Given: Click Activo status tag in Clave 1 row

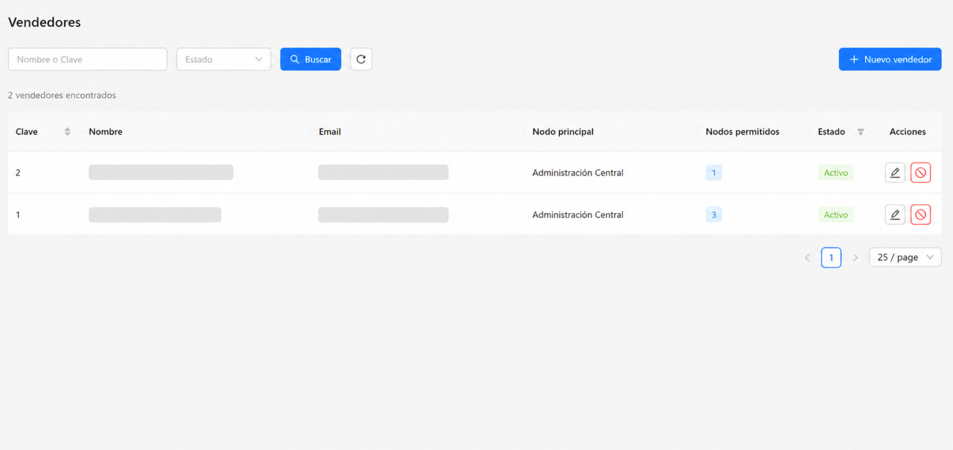Looking at the screenshot, I should [836, 215].
